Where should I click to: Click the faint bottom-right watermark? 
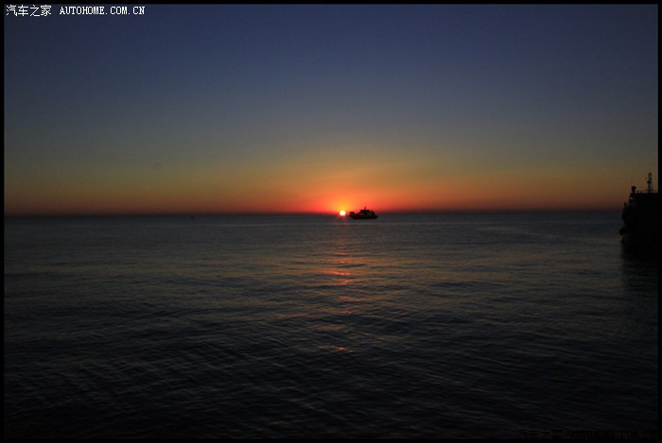pyautogui.click(x=586, y=435)
